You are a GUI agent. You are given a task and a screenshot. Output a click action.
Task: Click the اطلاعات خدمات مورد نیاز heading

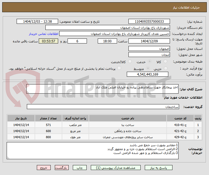click(x=183, y=97)
